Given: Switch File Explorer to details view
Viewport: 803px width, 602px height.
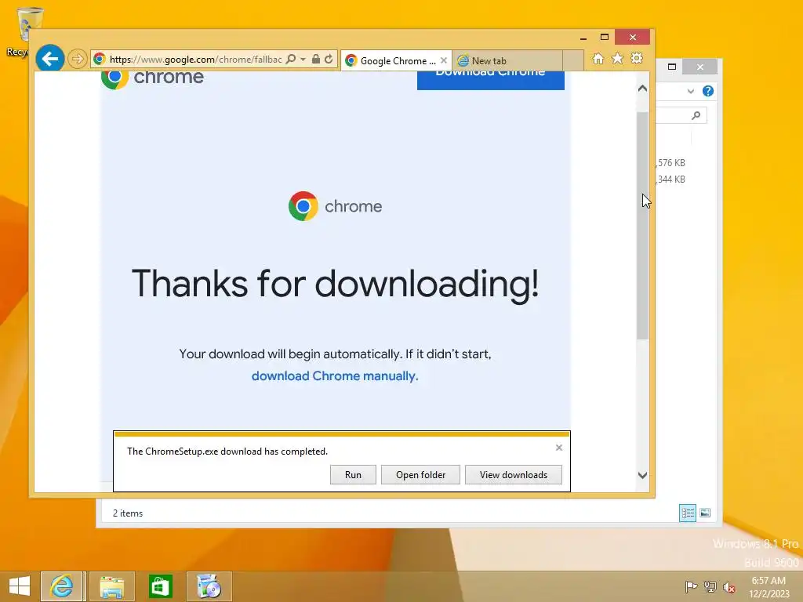Looking at the screenshot, I should [687, 513].
